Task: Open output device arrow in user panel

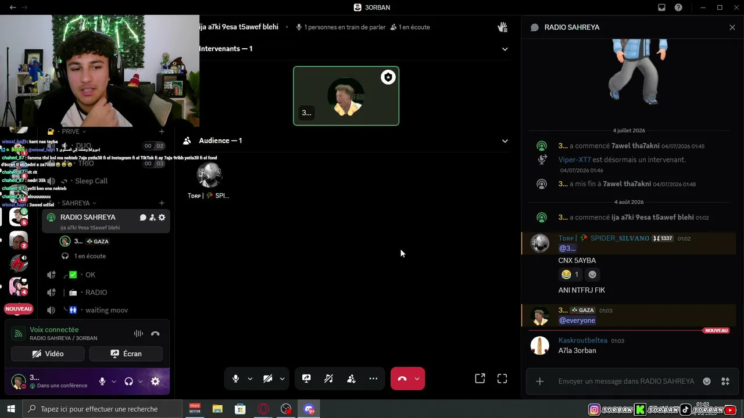Action: point(140,381)
